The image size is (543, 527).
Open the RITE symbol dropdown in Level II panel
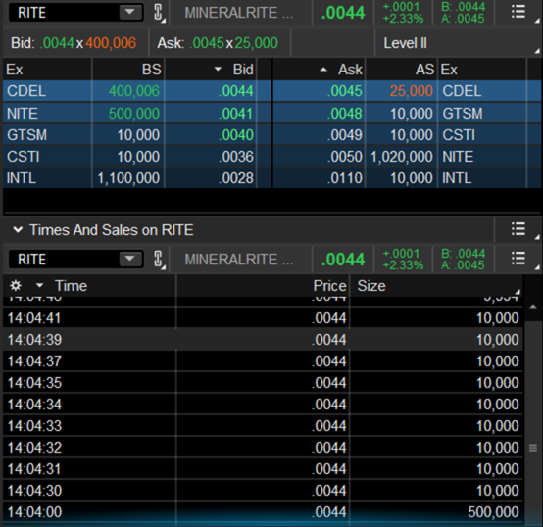pos(130,13)
